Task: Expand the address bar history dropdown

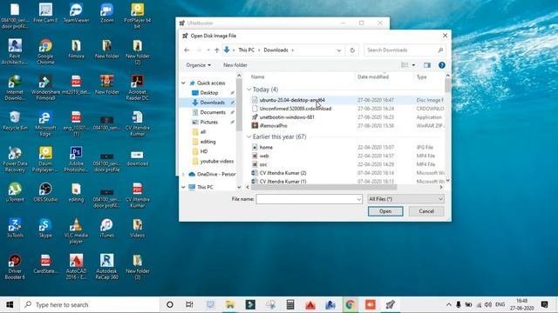Action: pyautogui.click(x=339, y=50)
